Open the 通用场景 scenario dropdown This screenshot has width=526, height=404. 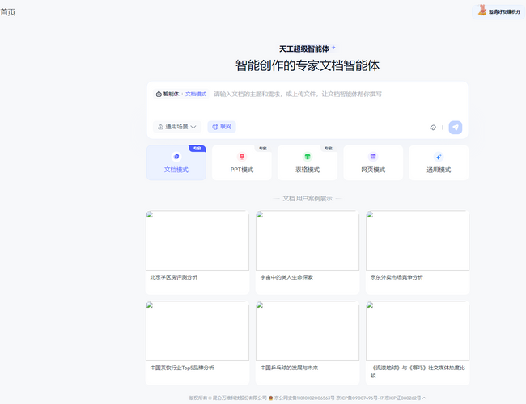(x=176, y=127)
